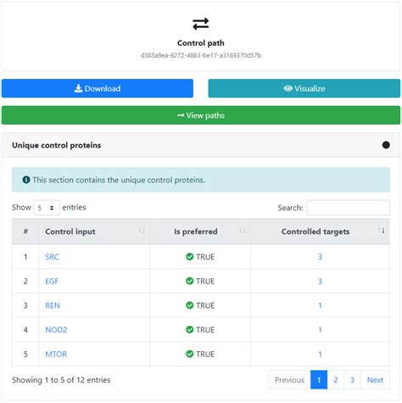
Task: Click the black circle collapse icon
Action: [386, 145]
